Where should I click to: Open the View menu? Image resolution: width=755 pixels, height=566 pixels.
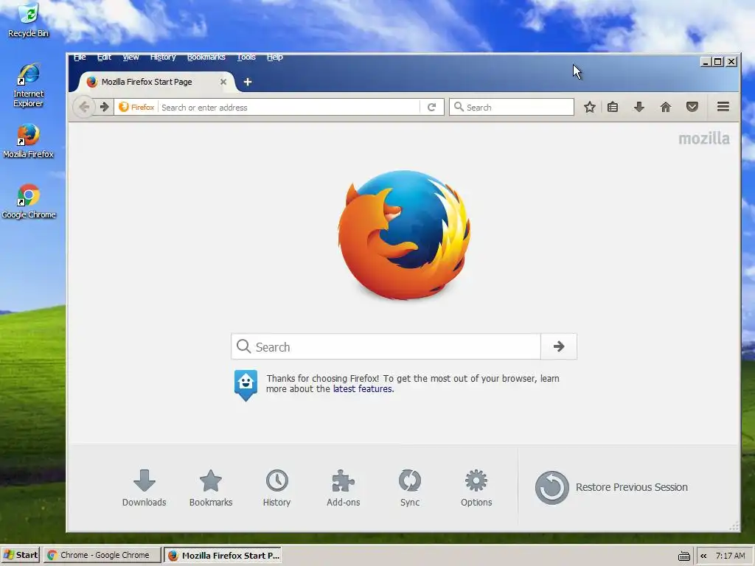131,57
